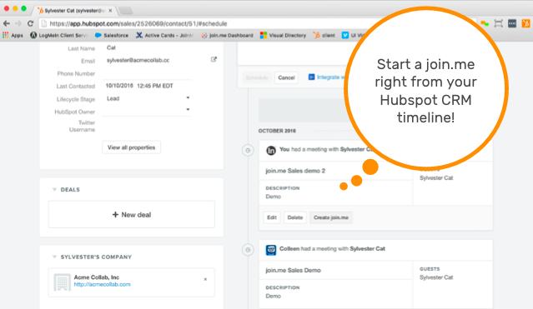533x309 pixels.
Task: Click the greyed Schedule button
Action: pyautogui.click(x=257, y=77)
